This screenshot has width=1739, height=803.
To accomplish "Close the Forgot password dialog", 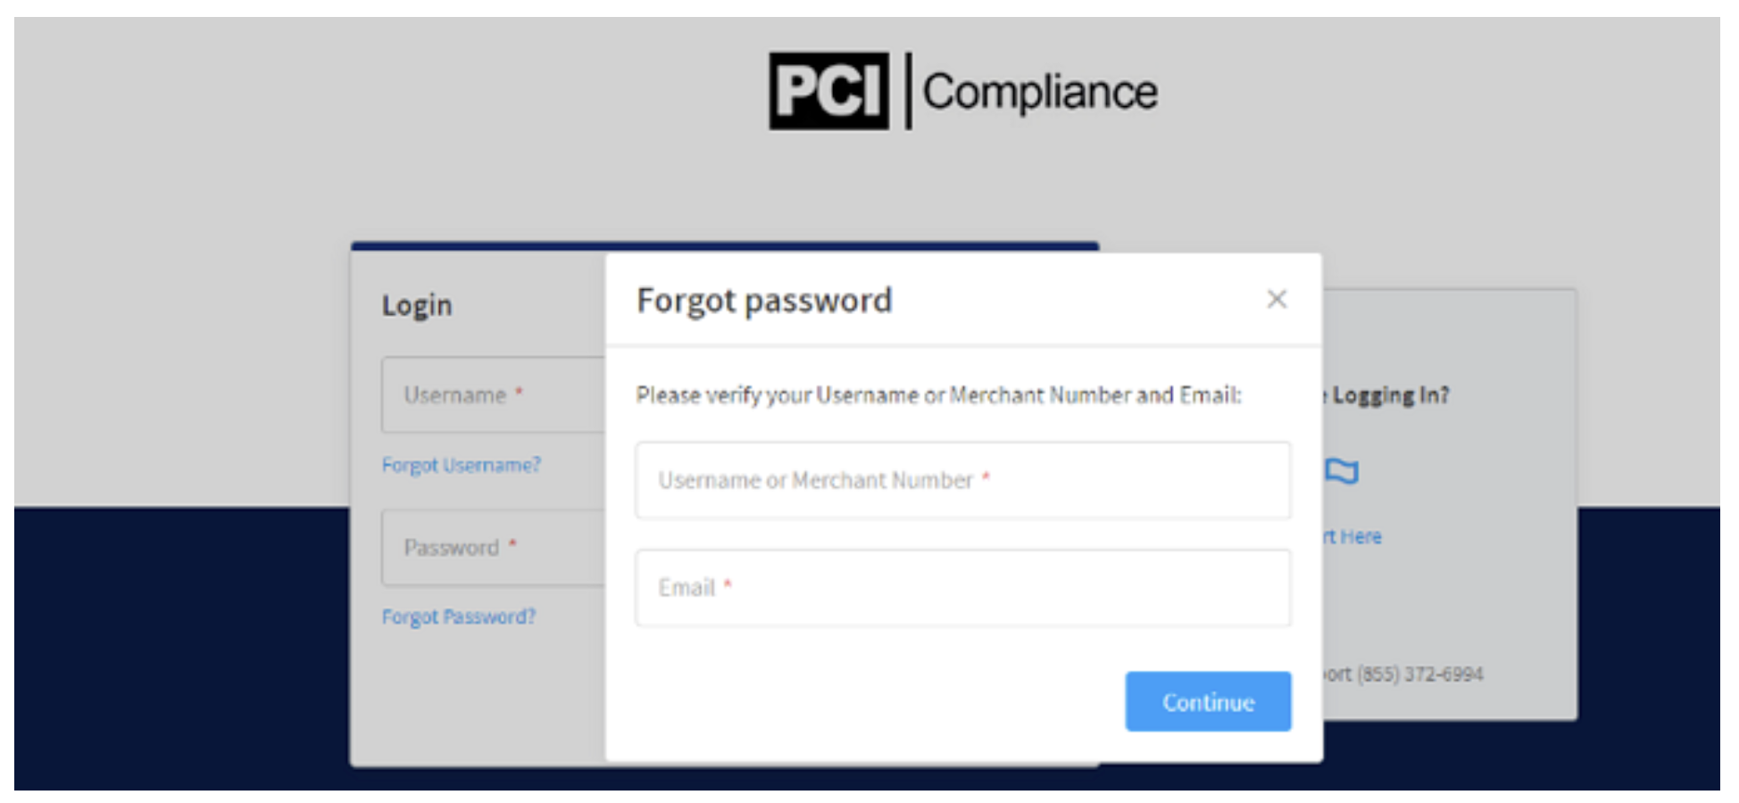I will tap(1277, 299).
